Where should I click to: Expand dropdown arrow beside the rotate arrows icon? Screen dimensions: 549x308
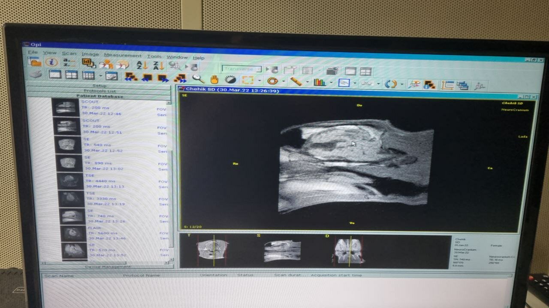coord(402,85)
